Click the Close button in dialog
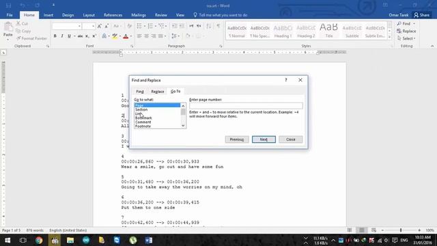Screen dimensions: 437x246 (291, 139)
